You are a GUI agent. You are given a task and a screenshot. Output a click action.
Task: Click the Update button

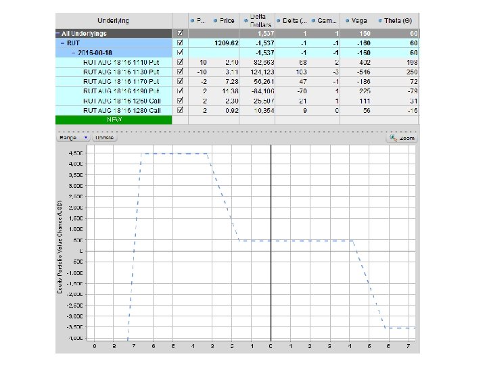[105, 137]
